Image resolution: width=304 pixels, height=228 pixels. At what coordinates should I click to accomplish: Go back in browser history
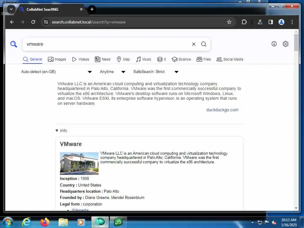(x=12, y=22)
